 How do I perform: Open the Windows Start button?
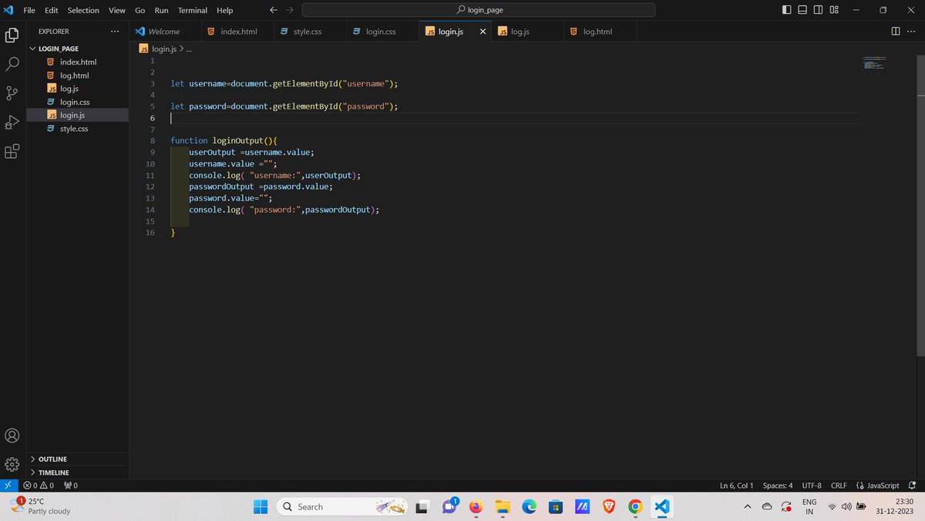tap(261, 506)
